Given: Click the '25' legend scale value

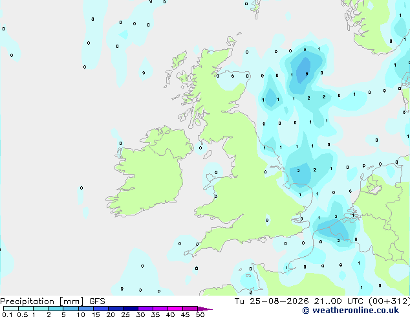Looking at the screenshot, I should coord(125,314).
